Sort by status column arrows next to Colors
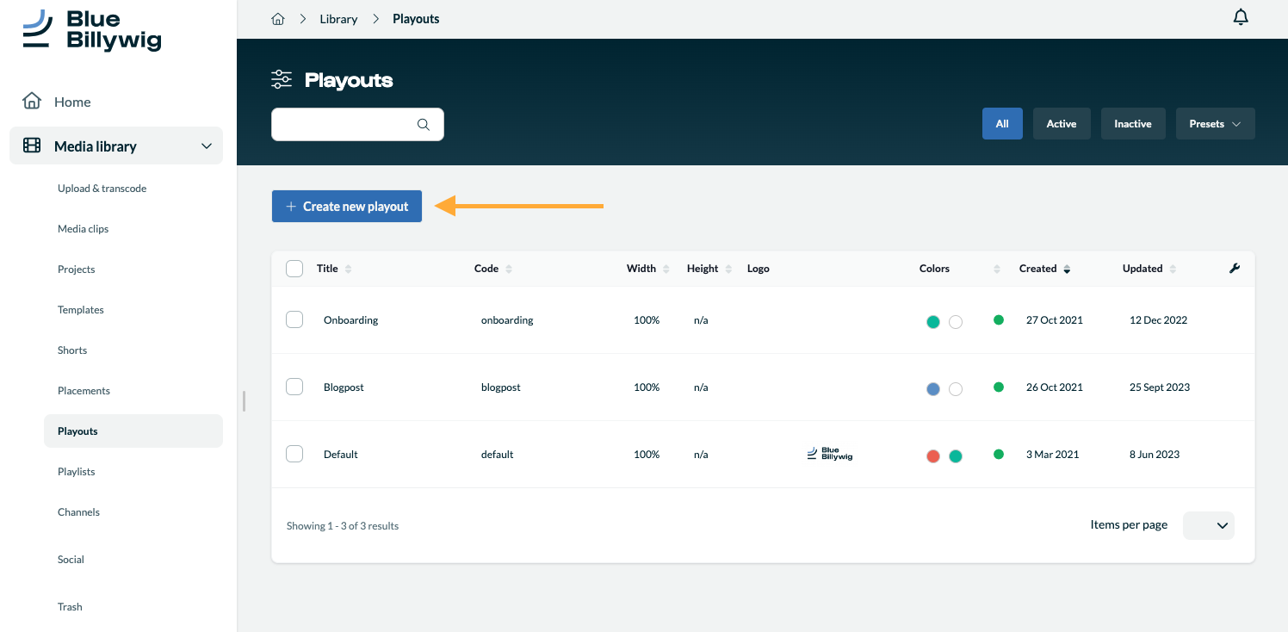 [x=997, y=269]
